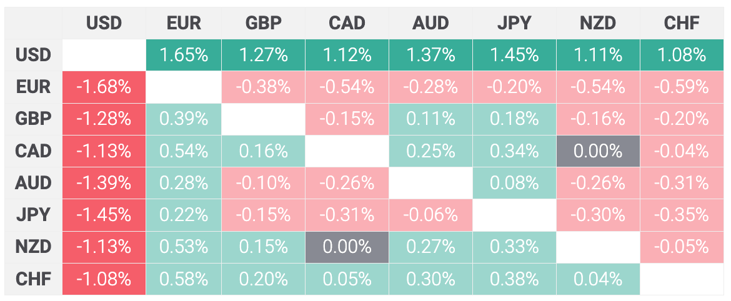
Task: Select the 1.08% cell in USD row
Action: 682,55
